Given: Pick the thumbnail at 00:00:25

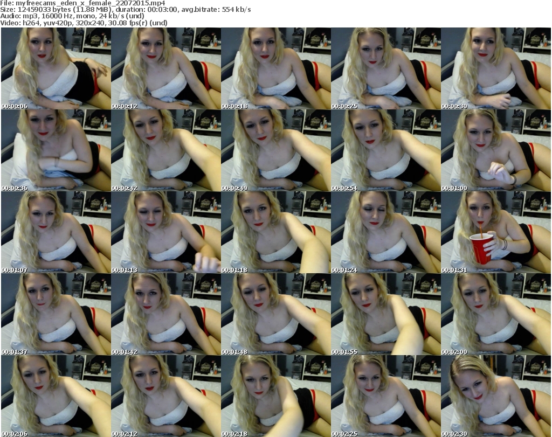Looking at the screenshot, I should pos(386,68).
